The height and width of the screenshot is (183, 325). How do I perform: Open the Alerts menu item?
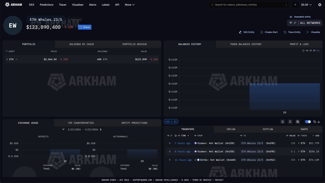click(x=93, y=5)
